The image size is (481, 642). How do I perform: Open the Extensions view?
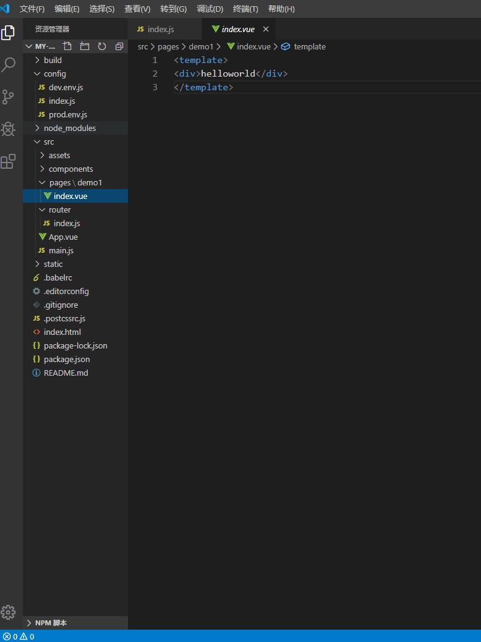pos(9,161)
